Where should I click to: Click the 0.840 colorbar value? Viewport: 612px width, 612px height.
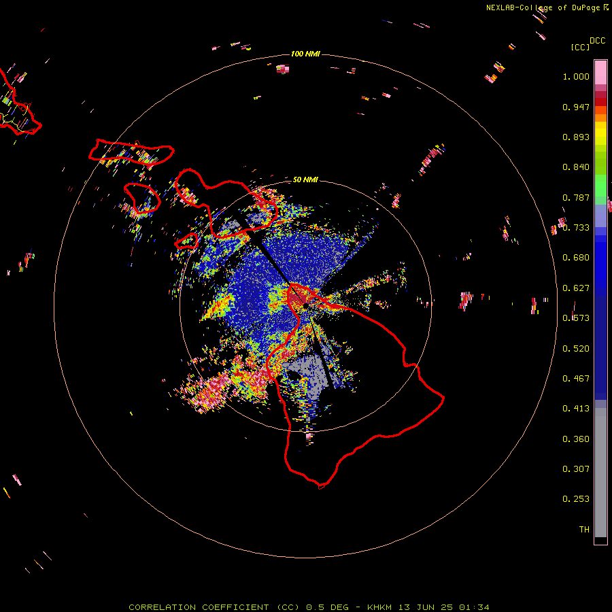click(x=576, y=167)
